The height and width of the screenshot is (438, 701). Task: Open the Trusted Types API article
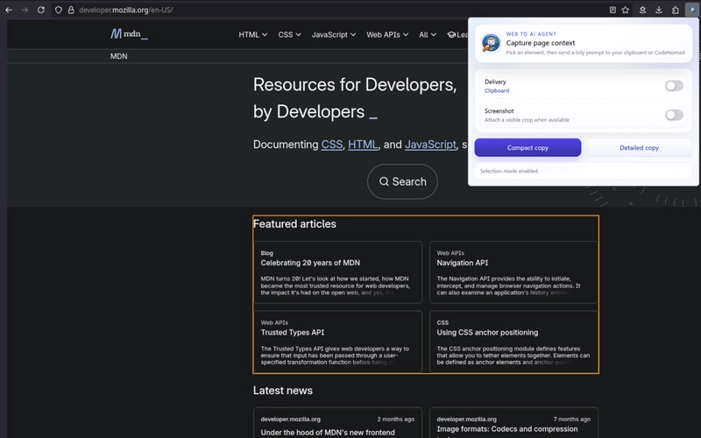point(293,333)
